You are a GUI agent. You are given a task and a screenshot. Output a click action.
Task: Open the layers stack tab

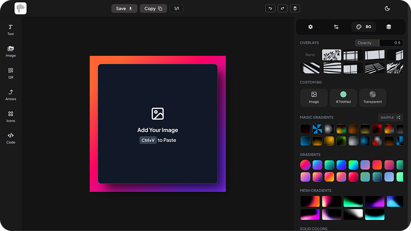coord(389,27)
